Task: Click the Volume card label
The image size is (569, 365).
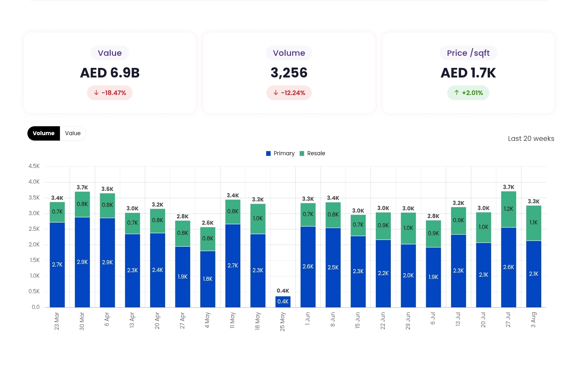Action: (x=289, y=53)
